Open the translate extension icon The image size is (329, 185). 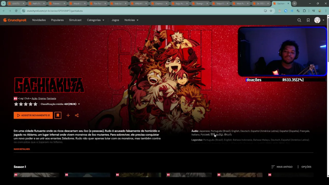(298, 11)
